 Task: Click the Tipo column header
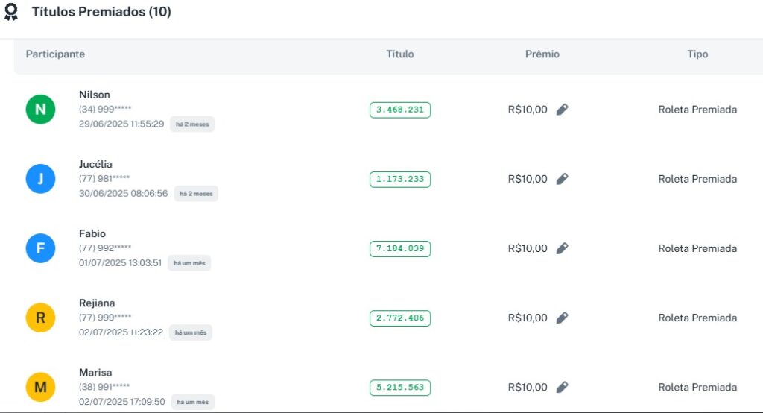[697, 54]
